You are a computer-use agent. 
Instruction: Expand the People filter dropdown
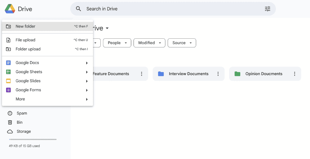[x=117, y=43]
